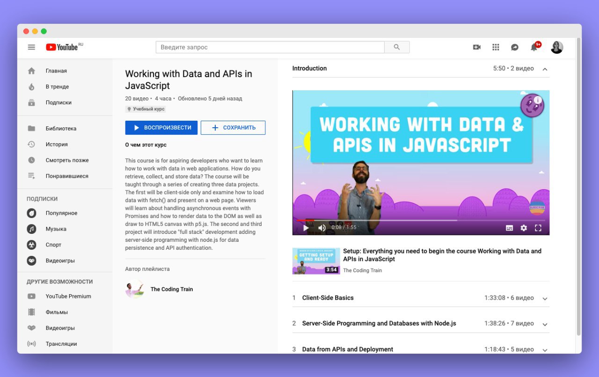Click the 0:08 / 1:55 time display
The height and width of the screenshot is (377, 599).
[344, 228]
